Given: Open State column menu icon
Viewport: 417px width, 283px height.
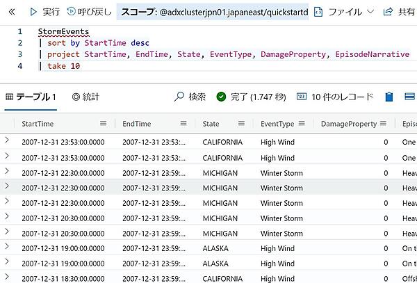Looking at the screenshot, I should point(243,123).
